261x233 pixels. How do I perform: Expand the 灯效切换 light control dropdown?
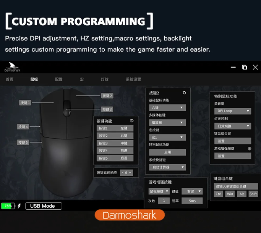[x=233, y=126]
